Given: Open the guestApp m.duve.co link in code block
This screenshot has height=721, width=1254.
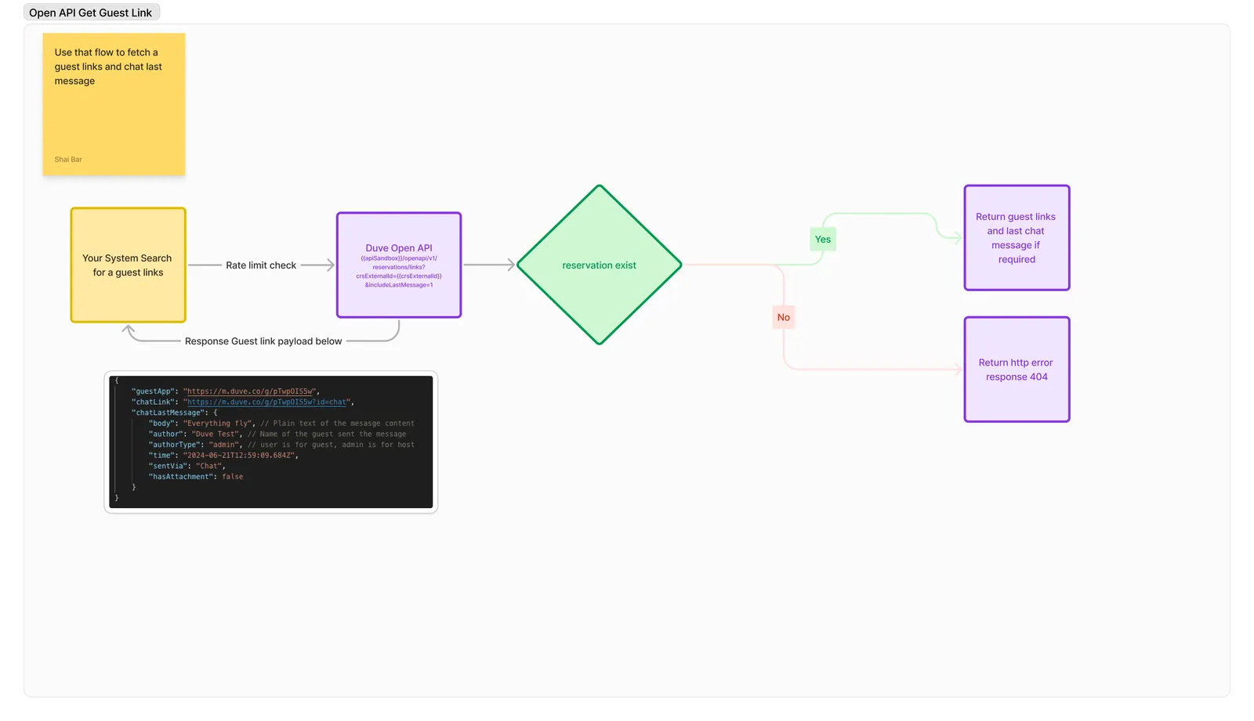Looking at the screenshot, I should (x=251, y=391).
